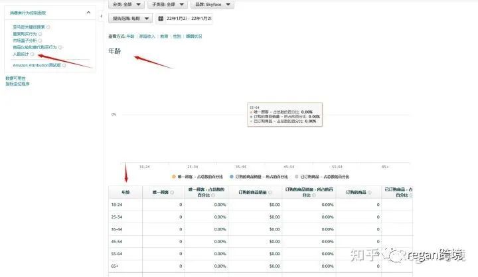This screenshot has height=277, width=478.
Task: Open 市场篮子分析 report
Action: [x=25, y=41]
